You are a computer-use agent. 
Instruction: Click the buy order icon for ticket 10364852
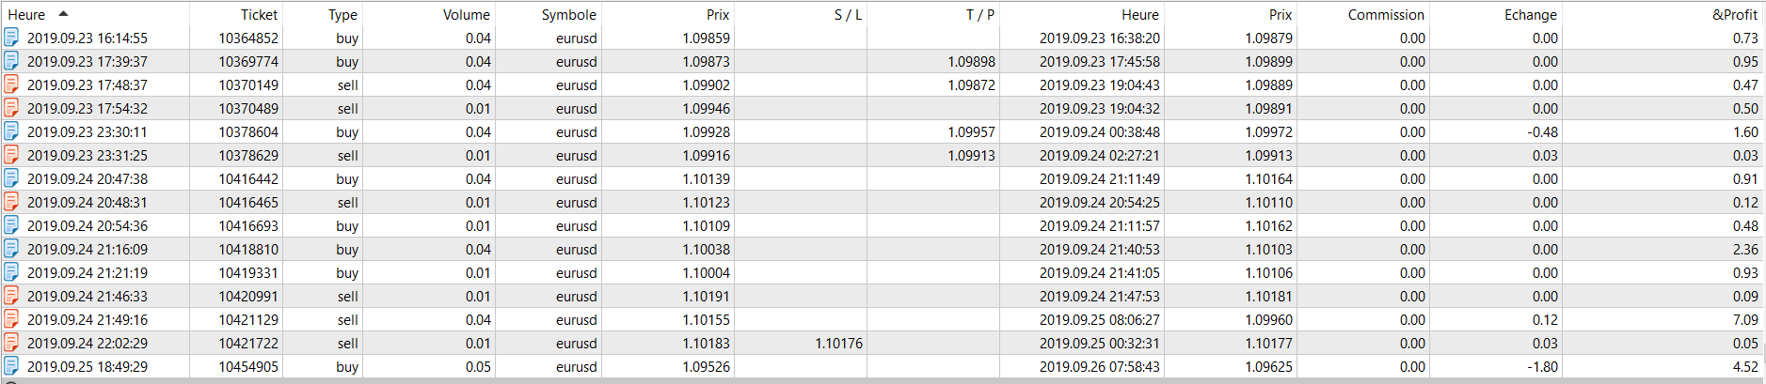pos(11,38)
